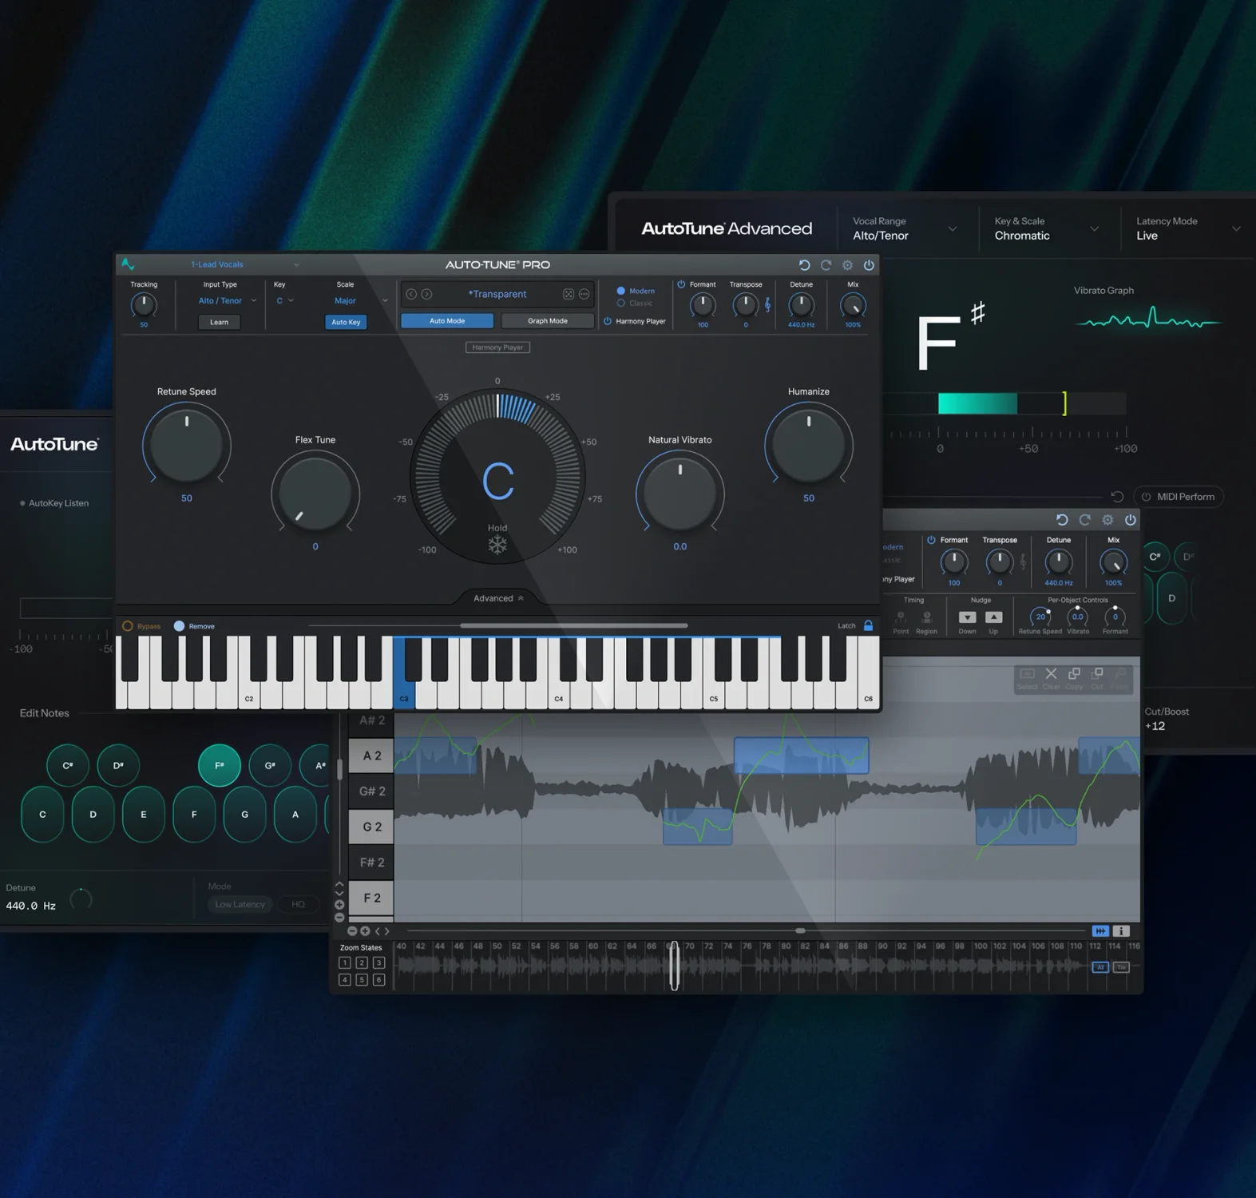Click Undo in Auto-Tune Pro header
The image size is (1256, 1198).
(x=804, y=265)
